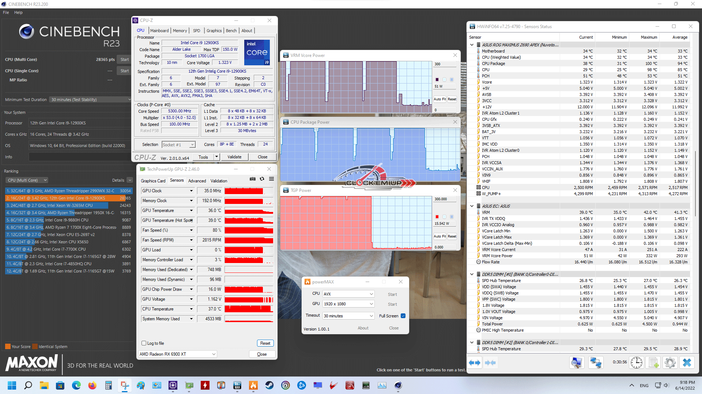Open the AMD Radeon RX 6900 XT dropdown

[x=177, y=354]
